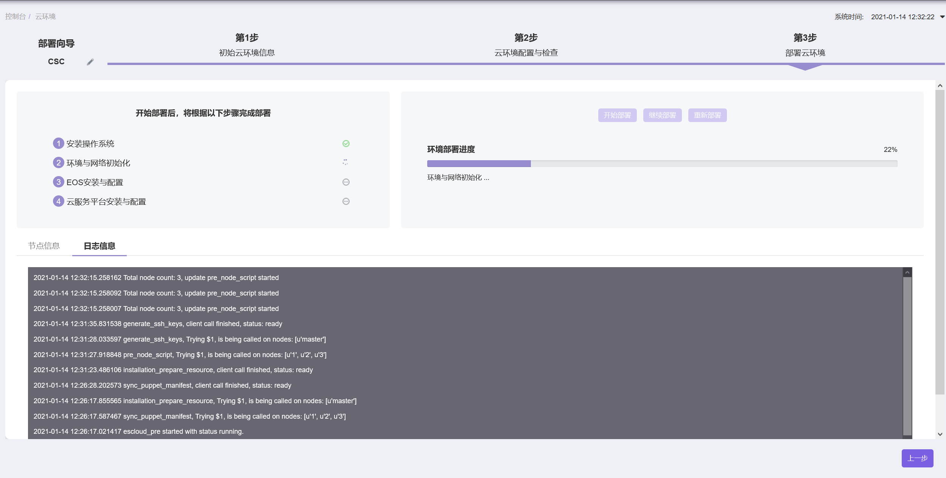Click log panel scroll-up arrow
Screen dimensions: 946x478
pos(907,272)
